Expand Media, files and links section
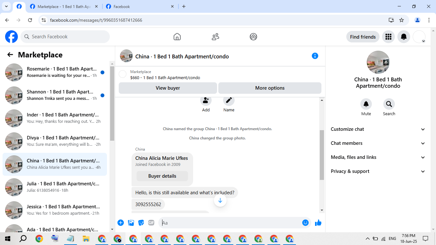Screen dimensions: 436x245 coord(378,157)
